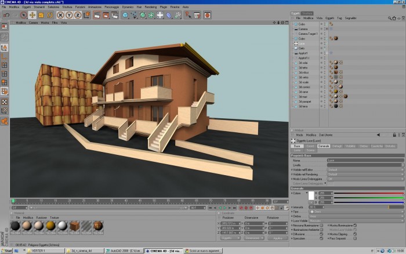Open the Animazione menu
Image resolution: width=406 pixels, height=254 pixels.
(x=95, y=7)
